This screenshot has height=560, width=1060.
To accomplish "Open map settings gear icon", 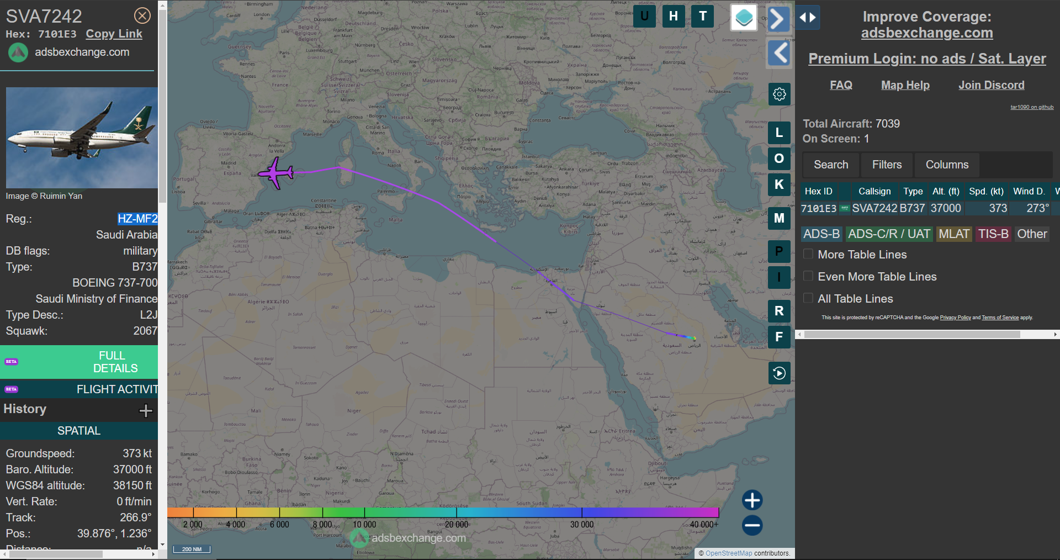I will [780, 94].
